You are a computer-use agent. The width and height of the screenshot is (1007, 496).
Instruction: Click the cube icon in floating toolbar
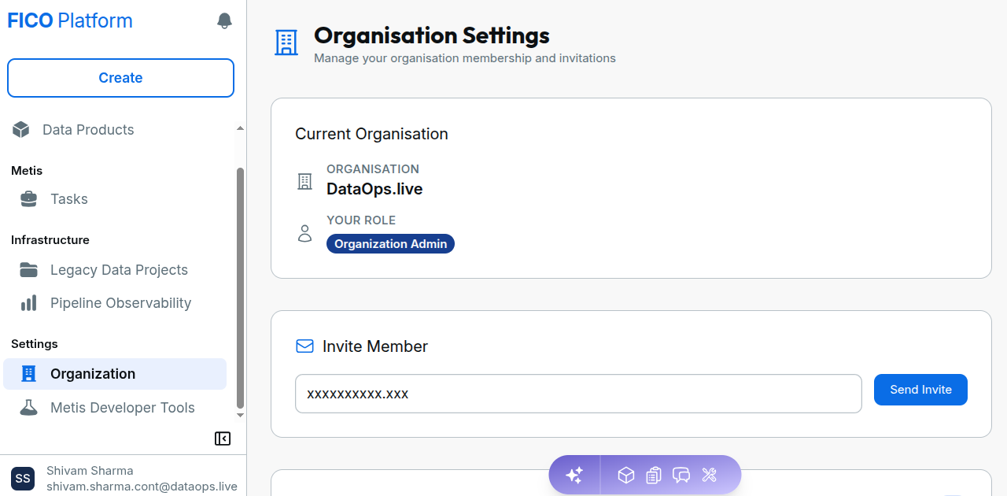626,475
